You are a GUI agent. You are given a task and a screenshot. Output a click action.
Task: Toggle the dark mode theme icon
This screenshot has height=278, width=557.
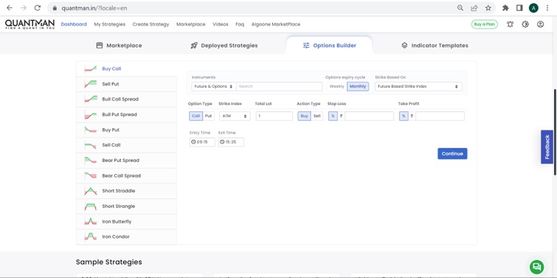coord(525,25)
